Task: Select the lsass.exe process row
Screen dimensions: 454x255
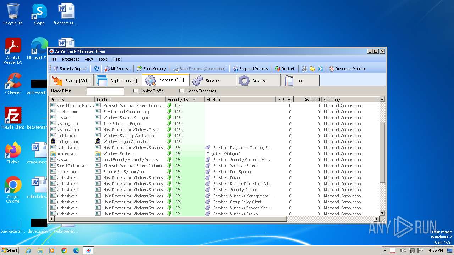Action: click(x=214, y=160)
